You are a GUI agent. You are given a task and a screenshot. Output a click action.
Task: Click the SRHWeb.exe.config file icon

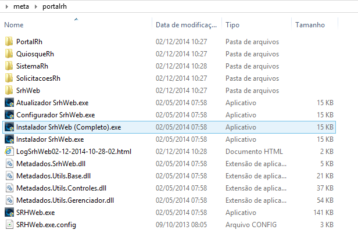(x=9, y=225)
